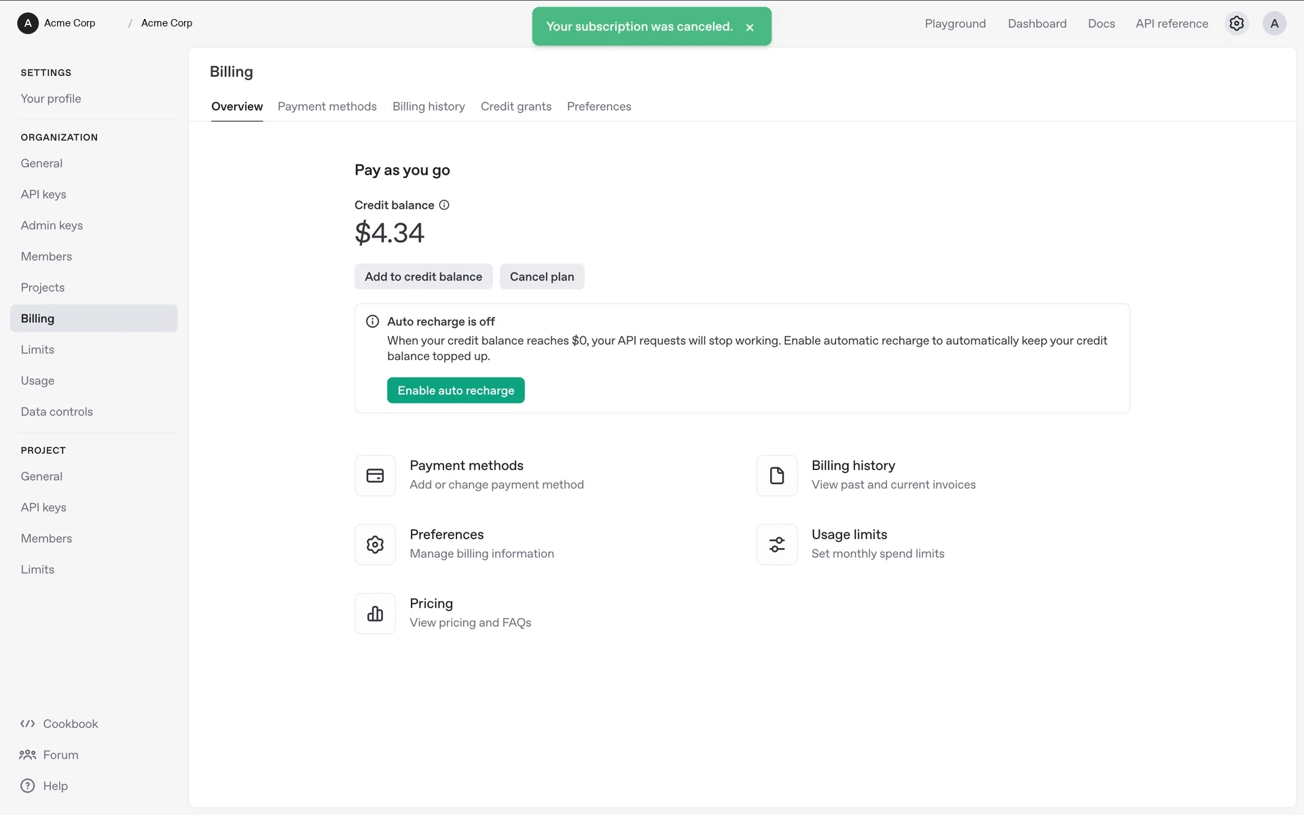Click 'View pricing and FAQs' text

[x=470, y=623]
